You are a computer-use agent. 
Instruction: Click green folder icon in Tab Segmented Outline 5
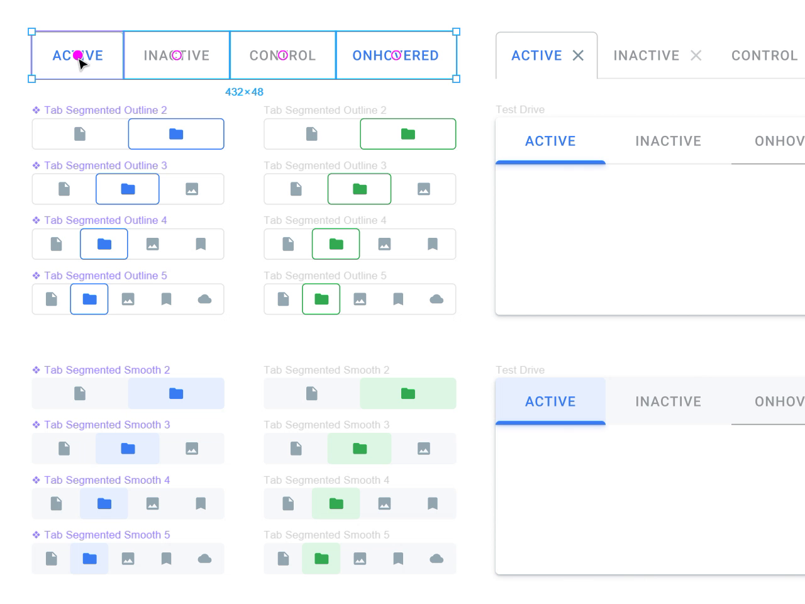(321, 299)
